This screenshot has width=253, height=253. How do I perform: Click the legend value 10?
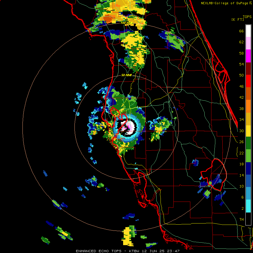click(241, 186)
